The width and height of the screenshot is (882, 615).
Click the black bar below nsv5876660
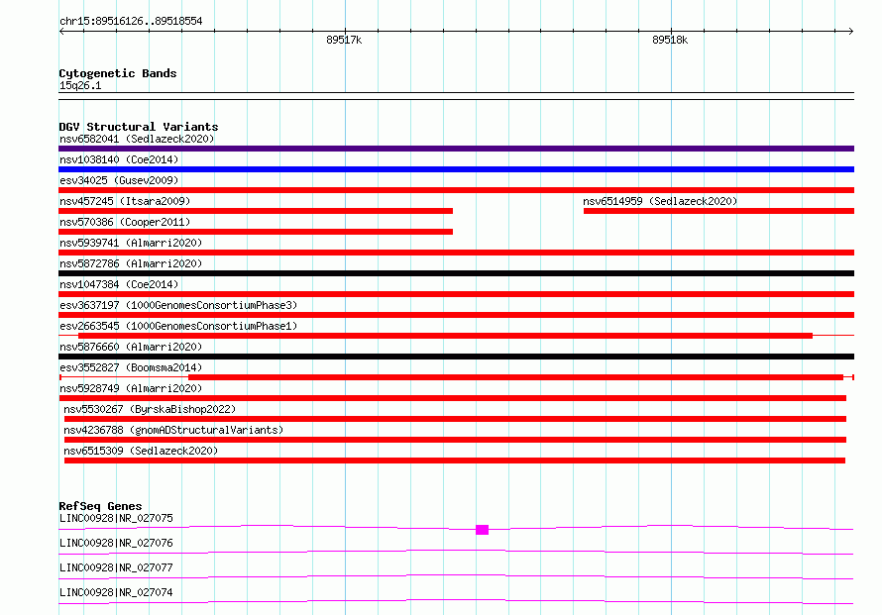(x=456, y=357)
